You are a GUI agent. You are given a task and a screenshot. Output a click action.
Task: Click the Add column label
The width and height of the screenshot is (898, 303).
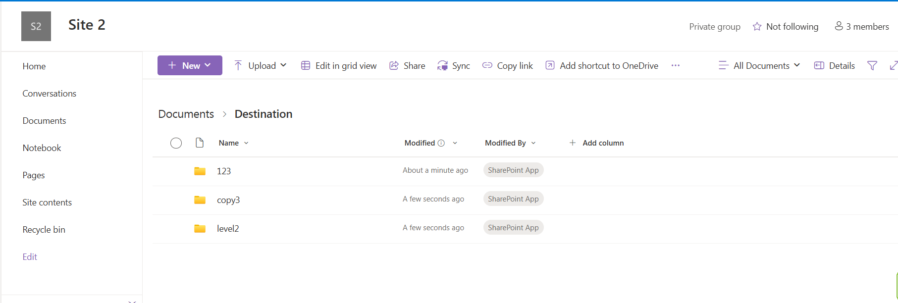[603, 143]
